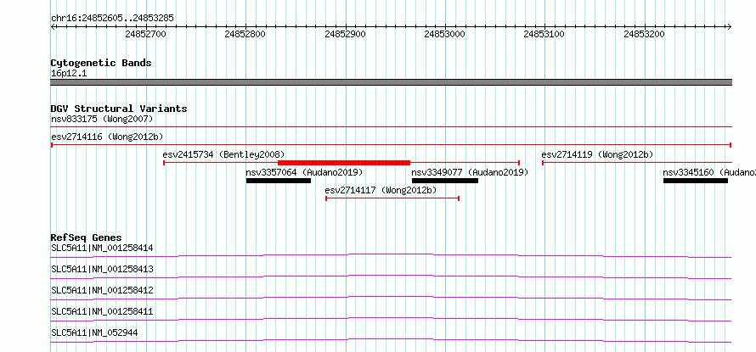Open SLC5A11|NM_001258413 transcript
756x352 pixels.
(x=102, y=269)
